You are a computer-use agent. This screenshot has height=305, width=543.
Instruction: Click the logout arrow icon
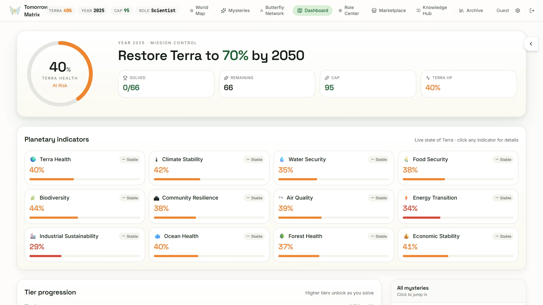[532, 11]
